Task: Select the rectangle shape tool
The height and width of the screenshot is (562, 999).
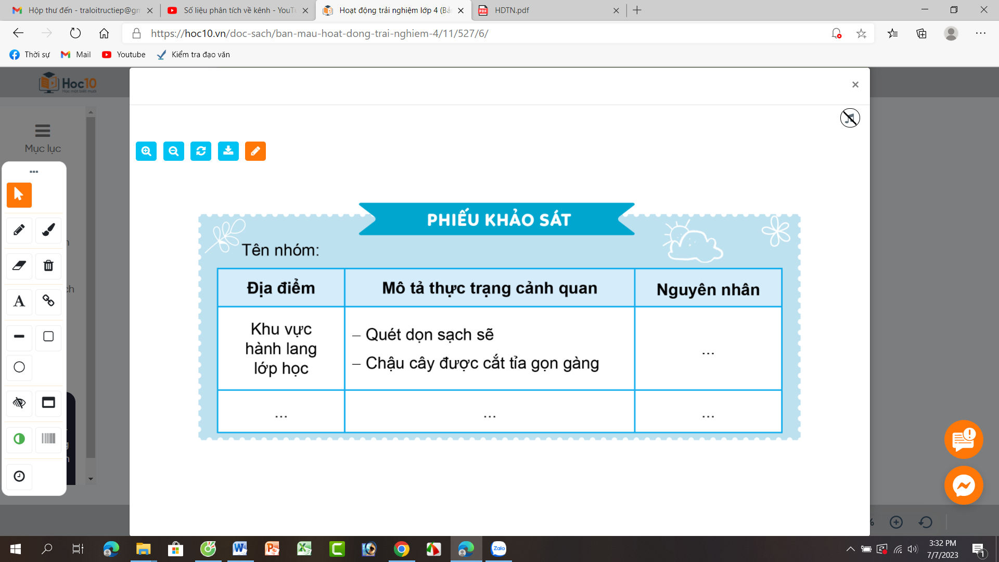Action: 48,337
